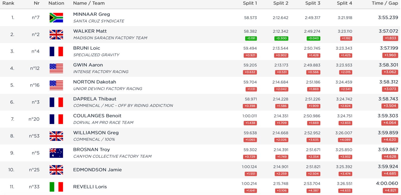Click the French flag beside Coulanges Benoit

click(56, 119)
